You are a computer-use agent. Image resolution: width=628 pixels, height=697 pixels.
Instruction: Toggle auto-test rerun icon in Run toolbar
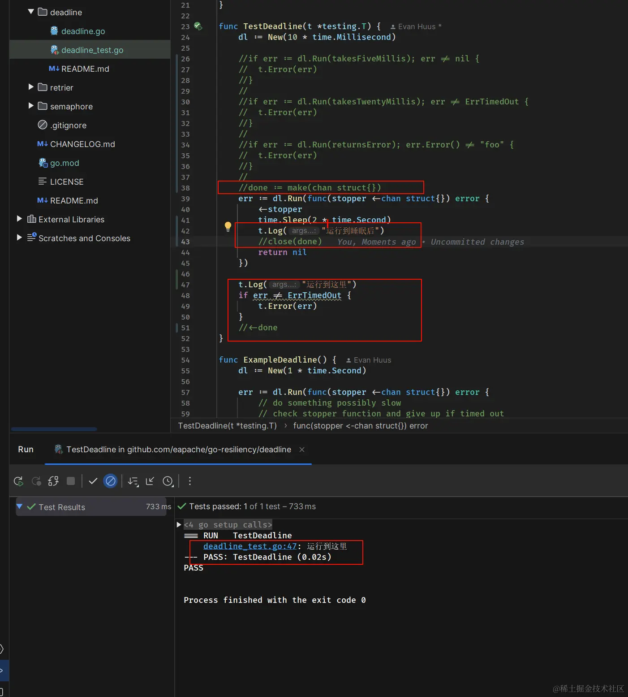53,481
